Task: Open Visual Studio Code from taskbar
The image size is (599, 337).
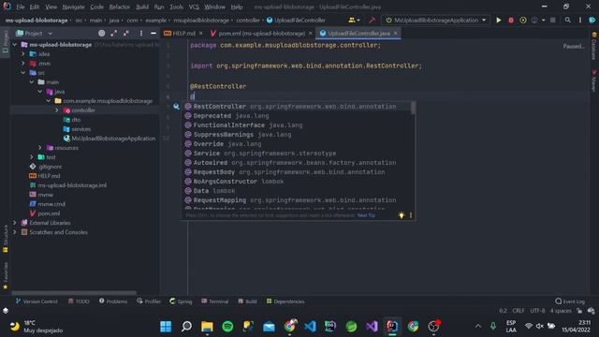Action: pos(310,327)
